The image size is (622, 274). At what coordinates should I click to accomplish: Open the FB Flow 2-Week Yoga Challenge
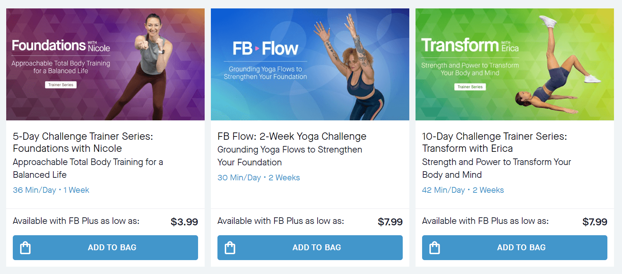[292, 136]
